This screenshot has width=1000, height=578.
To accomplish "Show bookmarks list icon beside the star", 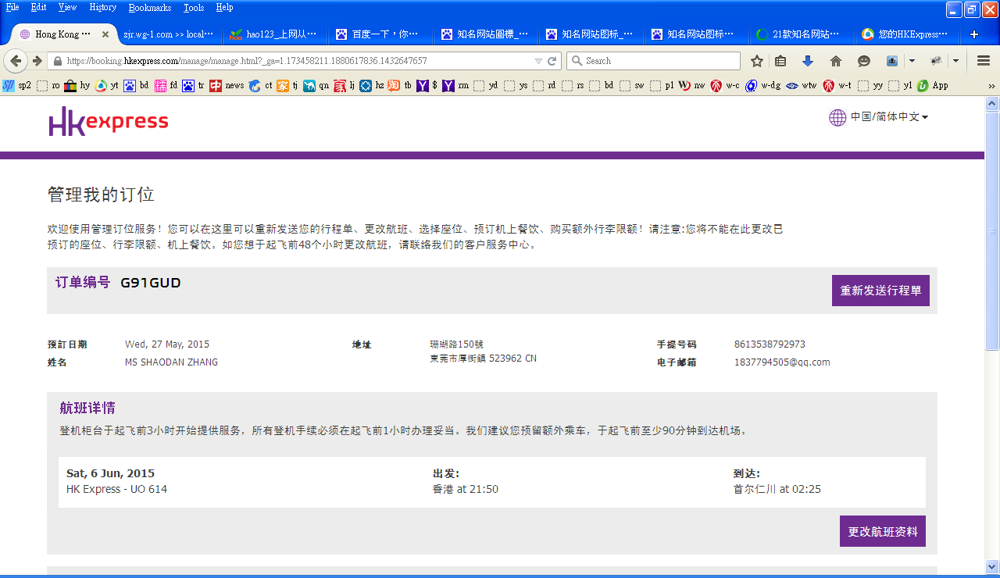I will (780, 61).
